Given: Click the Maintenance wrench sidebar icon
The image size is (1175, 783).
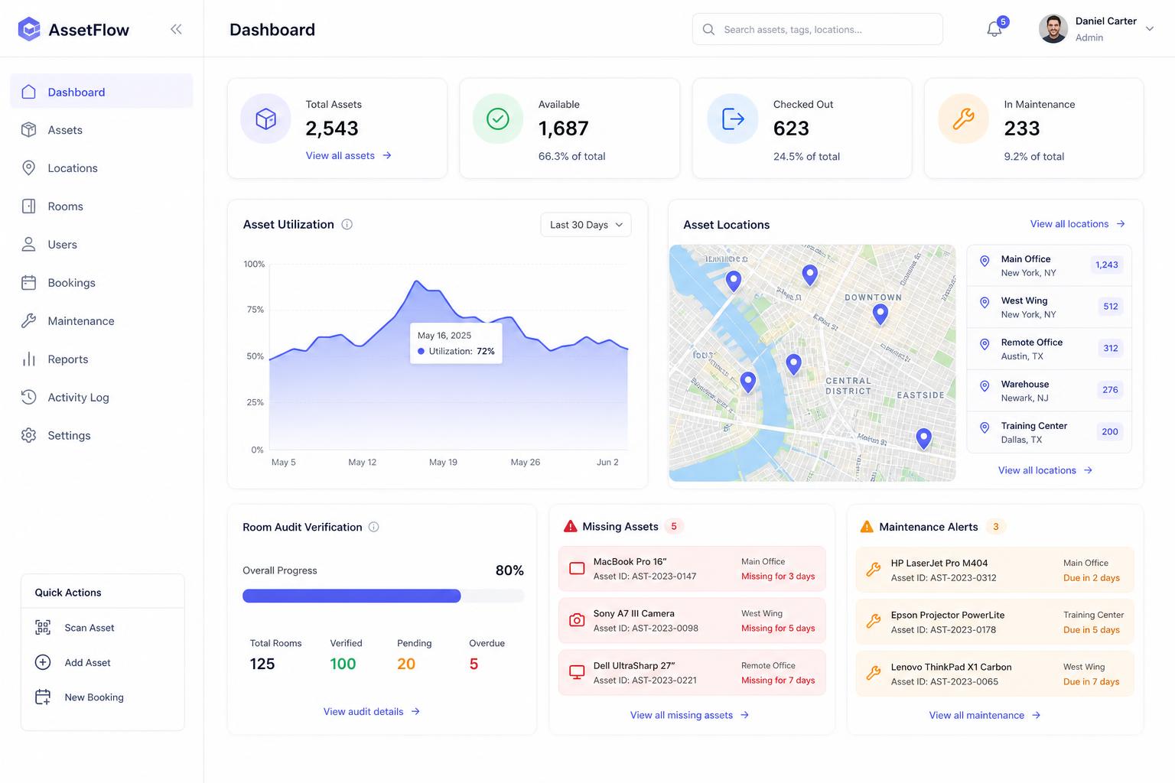Looking at the screenshot, I should (x=28, y=321).
